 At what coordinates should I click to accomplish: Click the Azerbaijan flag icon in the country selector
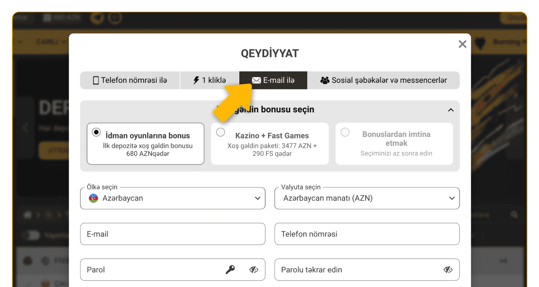(x=93, y=198)
